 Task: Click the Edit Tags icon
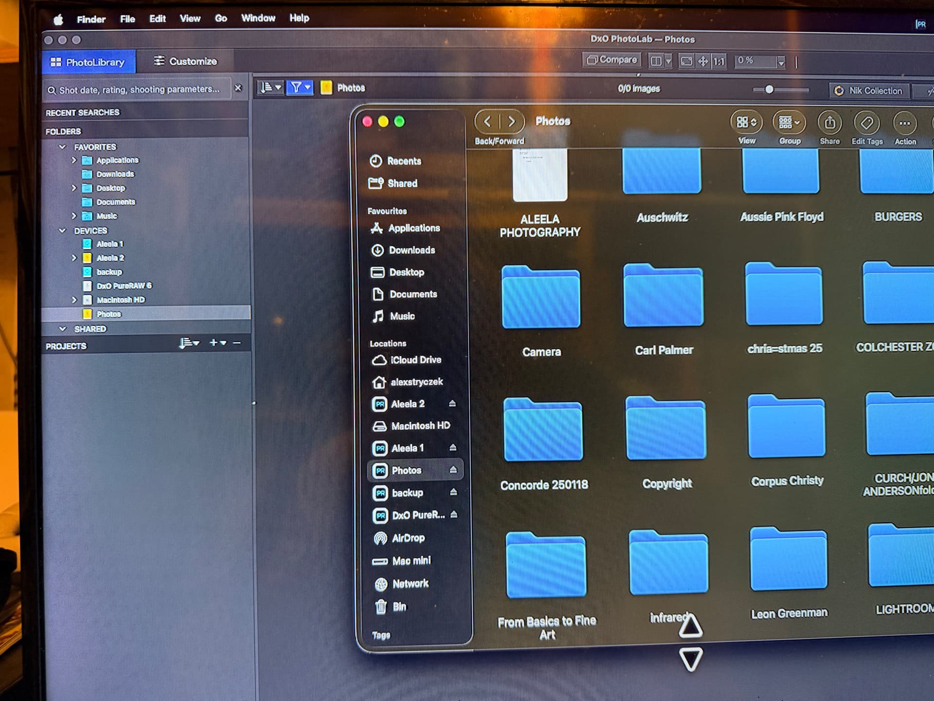pos(866,123)
